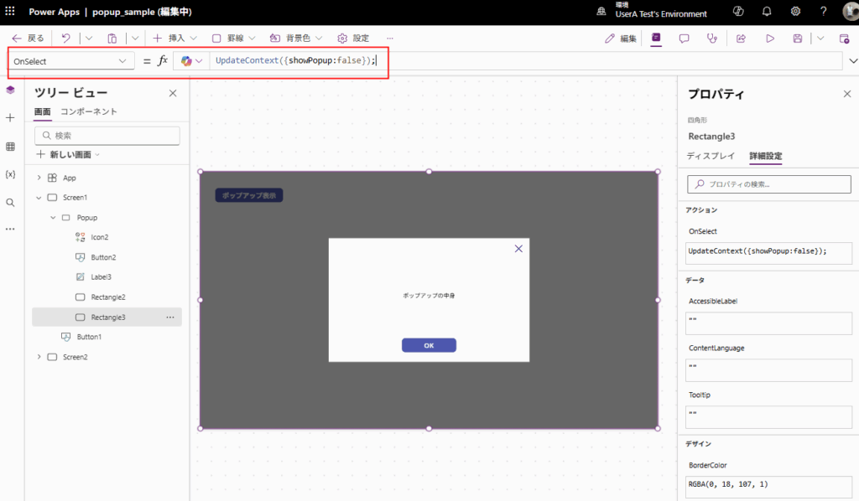Switch to the コンポーネント tab
Image resolution: width=859 pixels, height=501 pixels.
pyautogui.click(x=89, y=111)
